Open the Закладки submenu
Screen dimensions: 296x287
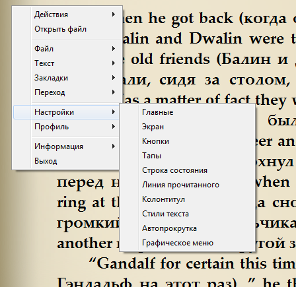[x=66, y=78]
